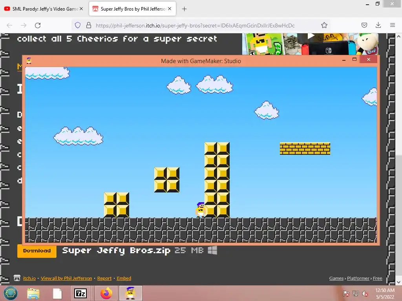Open muted volume tray icon
This screenshot has height=301, width=402.
[x=365, y=294]
